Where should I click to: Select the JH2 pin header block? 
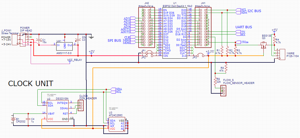click(146, 27)
